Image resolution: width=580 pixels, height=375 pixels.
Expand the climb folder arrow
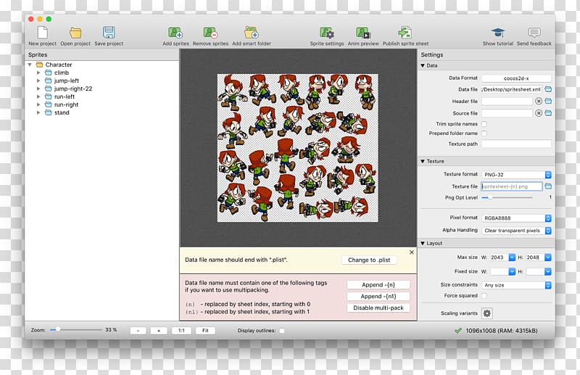click(x=38, y=73)
